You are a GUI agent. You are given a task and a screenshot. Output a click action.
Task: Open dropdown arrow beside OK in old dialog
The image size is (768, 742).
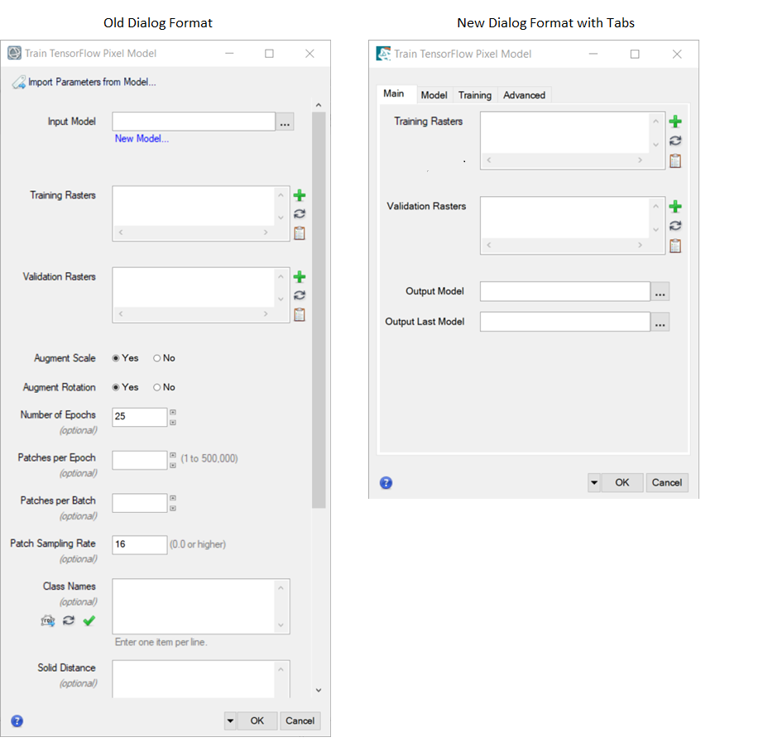click(230, 720)
